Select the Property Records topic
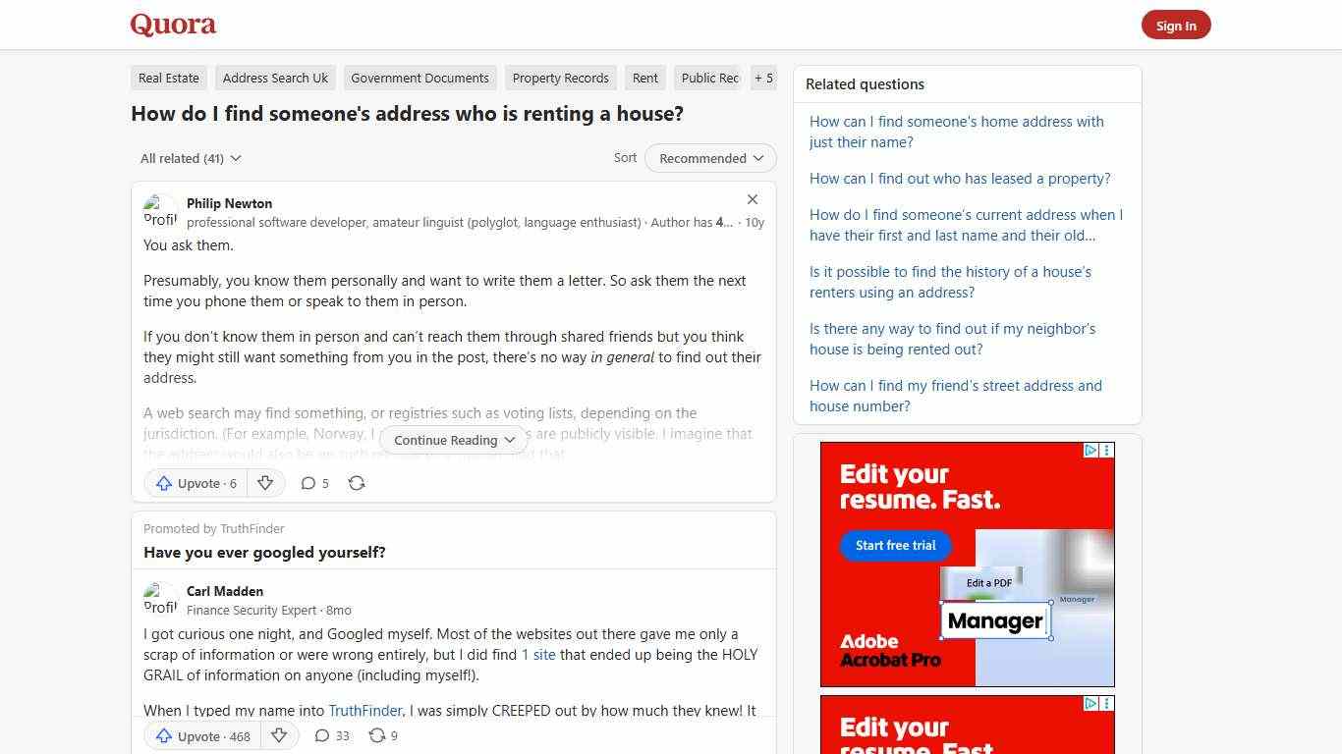Image resolution: width=1342 pixels, height=754 pixels. 560,78
